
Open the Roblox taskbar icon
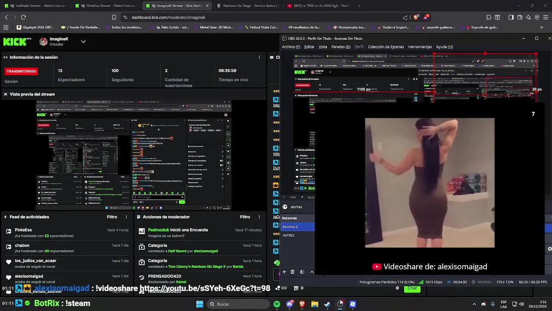[353, 304]
